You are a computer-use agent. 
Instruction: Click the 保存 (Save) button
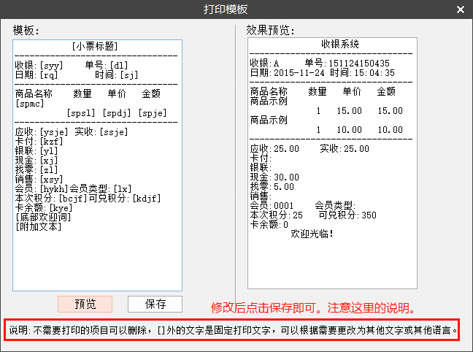(x=155, y=304)
